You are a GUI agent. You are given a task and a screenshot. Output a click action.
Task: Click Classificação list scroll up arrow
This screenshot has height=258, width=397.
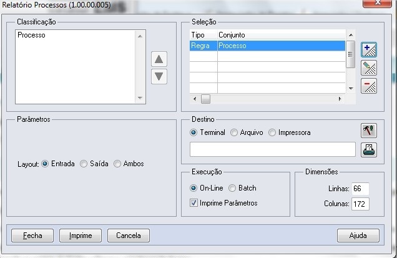(140, 36)
